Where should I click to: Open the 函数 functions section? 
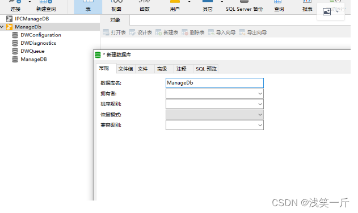[145, 6]
